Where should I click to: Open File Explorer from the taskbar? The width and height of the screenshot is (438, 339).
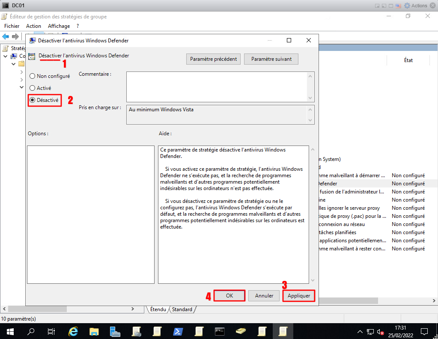[94, 331]
